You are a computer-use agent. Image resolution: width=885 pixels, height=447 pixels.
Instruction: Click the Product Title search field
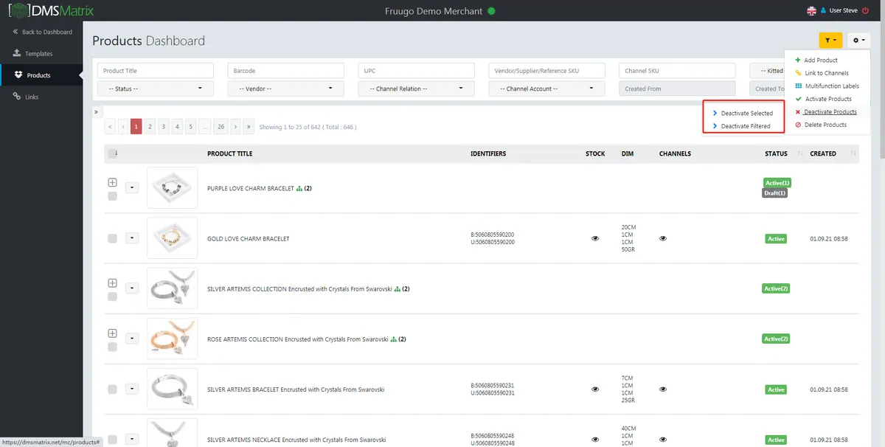(156, 71)
